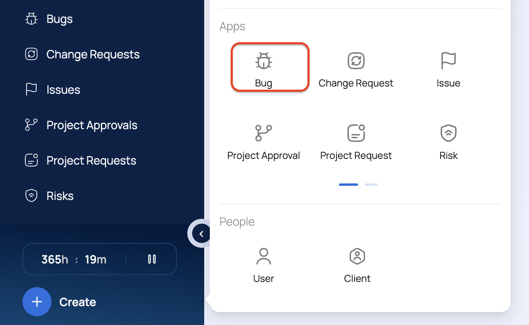Screen dimensions: 529x325
Task: Select the Project Request app icon
Action: tap(356, 134)
